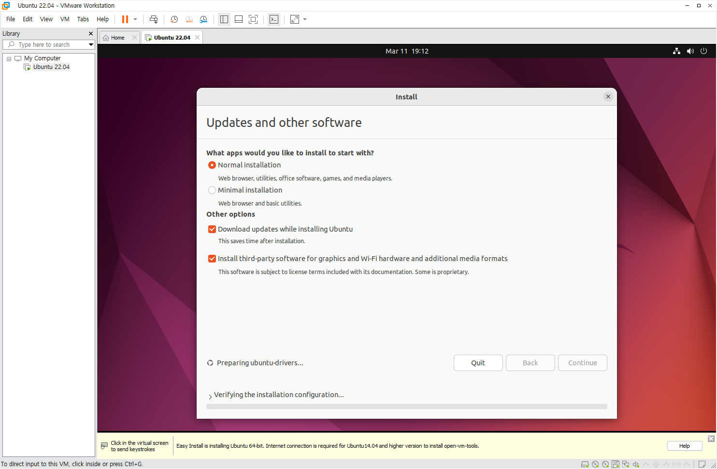Click the orange Pause VM toolbar icon
Viewport: 717px width, 469px height.
[x=125, y=19]
